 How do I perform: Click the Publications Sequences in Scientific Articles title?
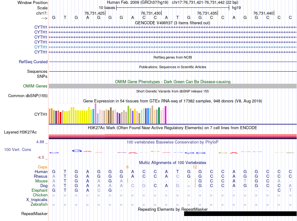(172, 67)
